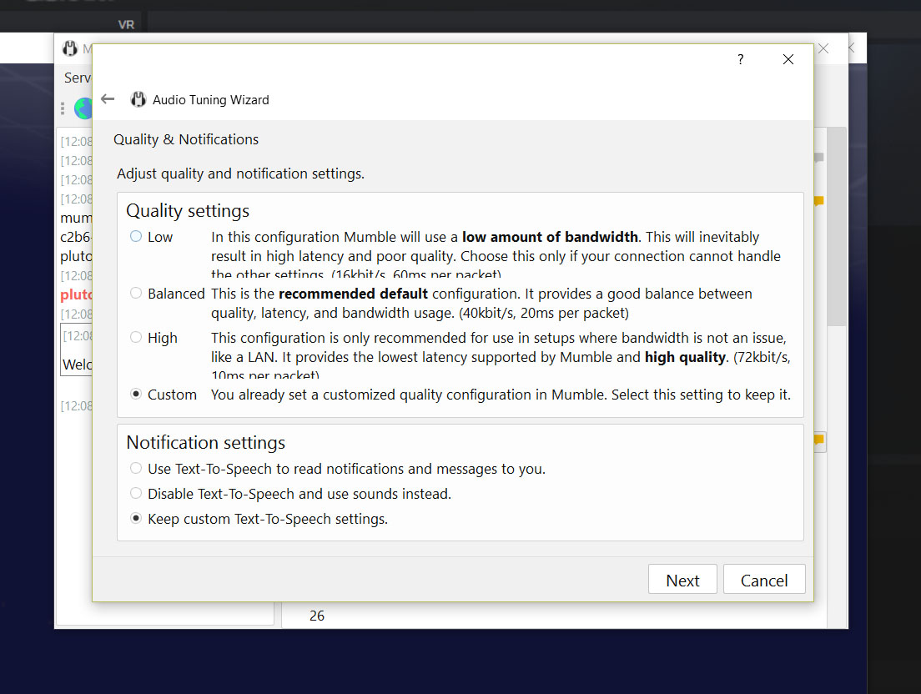The width and height of the screenshot is (921, 694).
Task: Go back using the wizard back arrow
Action: click(108, 99)
